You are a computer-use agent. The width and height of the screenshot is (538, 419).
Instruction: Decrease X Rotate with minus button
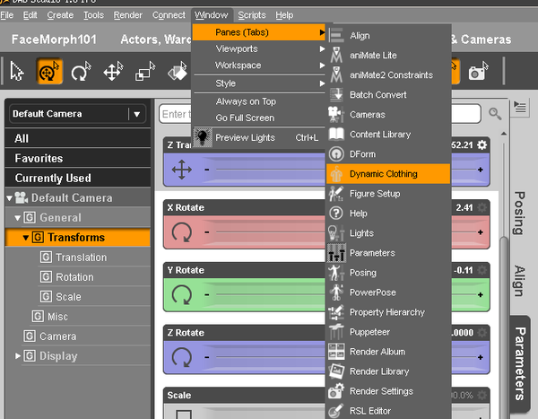[x=207, y=232]
